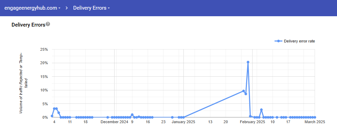Screen dimensions: 337x138
Task: Click the Delivery Errors section heading
Action: (28, 25)
